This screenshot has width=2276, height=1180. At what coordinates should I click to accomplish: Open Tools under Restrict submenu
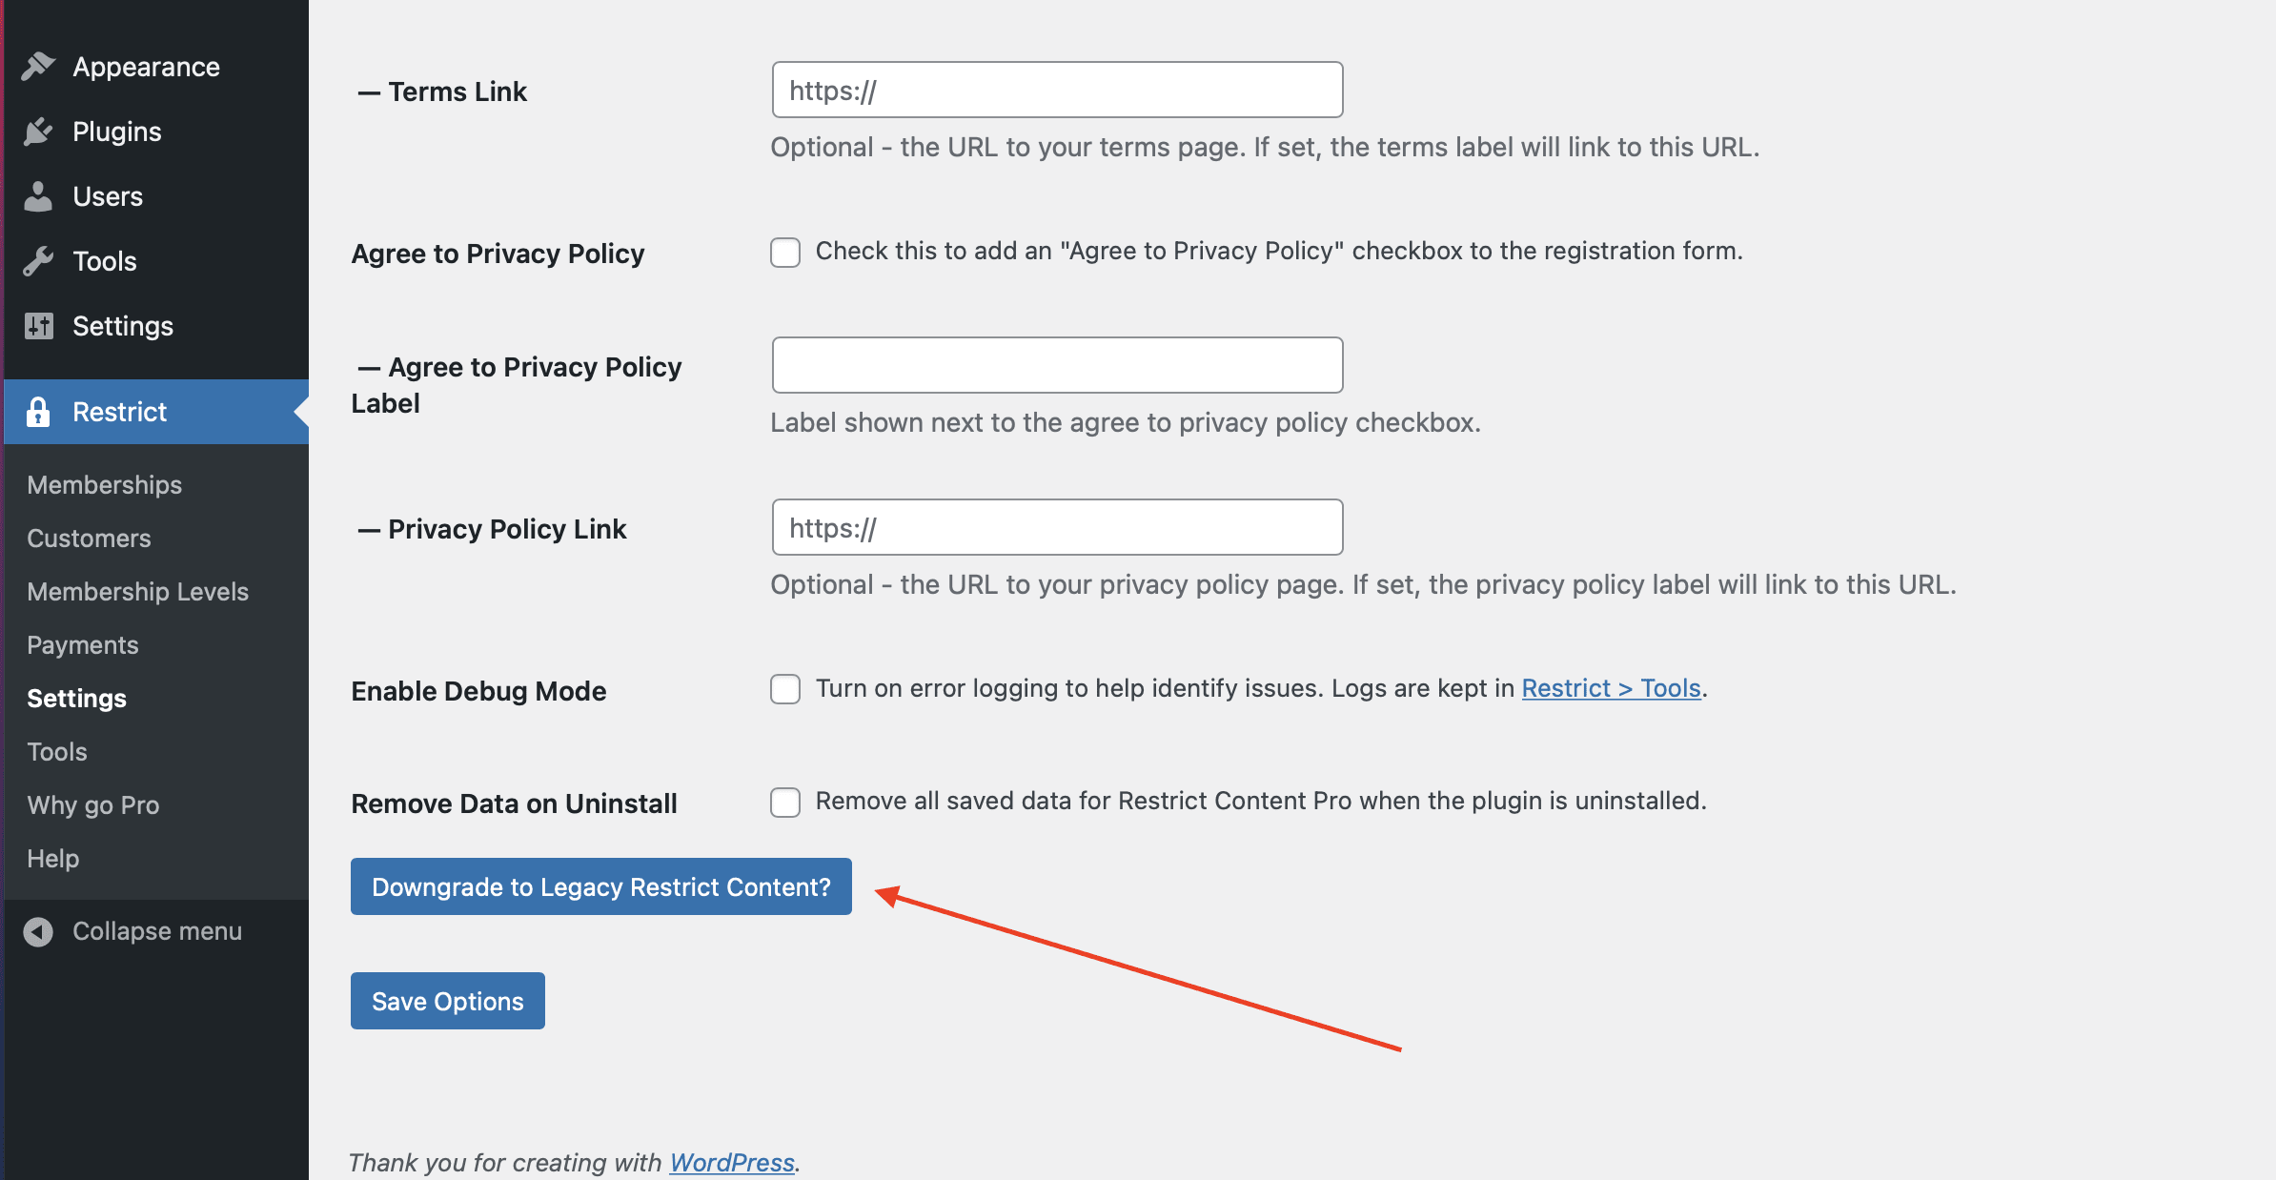coord(56,751)
